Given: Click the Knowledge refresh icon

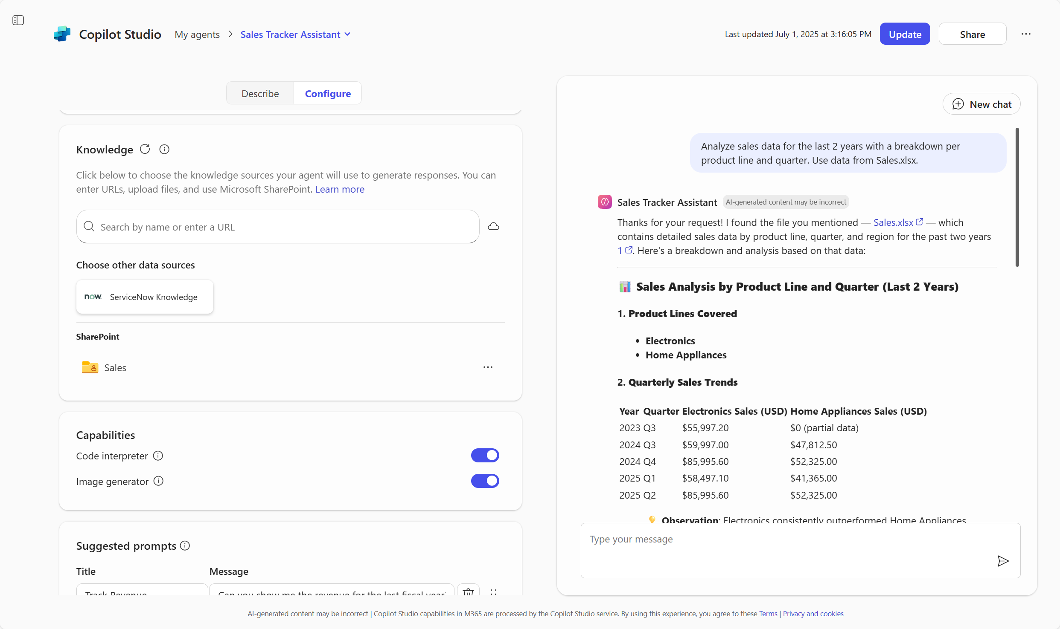Looking at the screenshot, I should click(145, 149).
